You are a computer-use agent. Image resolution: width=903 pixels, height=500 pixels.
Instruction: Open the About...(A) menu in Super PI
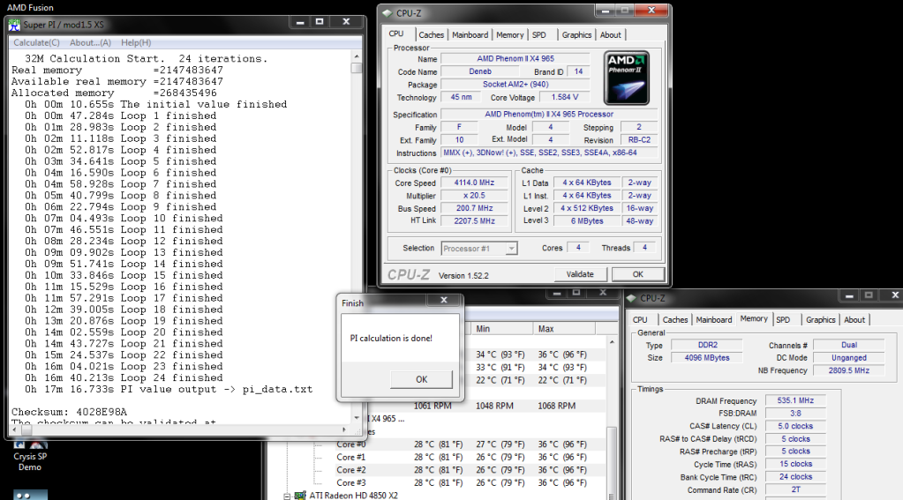pyautogui.click(x=90, y=42)
